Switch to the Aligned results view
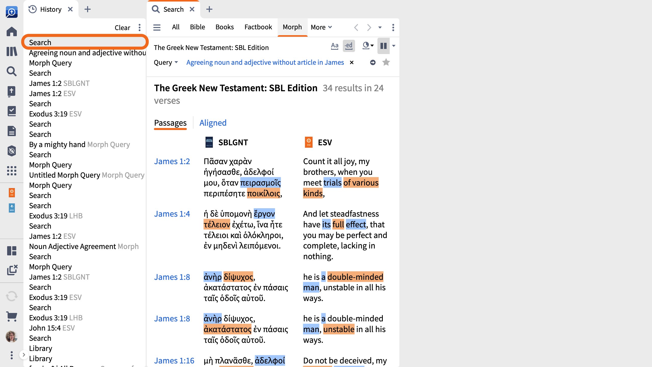 coord(213,123)
